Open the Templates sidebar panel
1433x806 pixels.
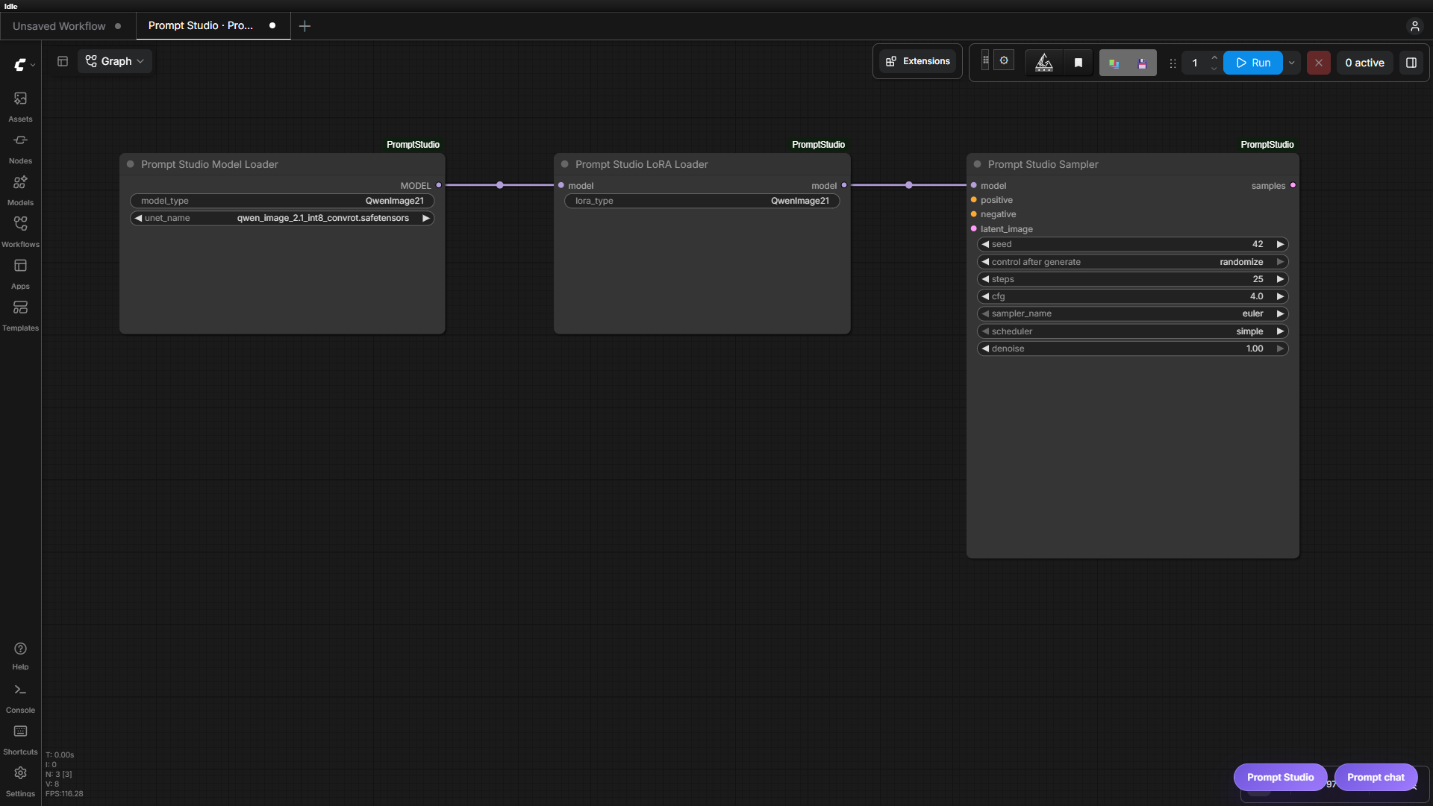pyautogui.click(x=20, y=316)
